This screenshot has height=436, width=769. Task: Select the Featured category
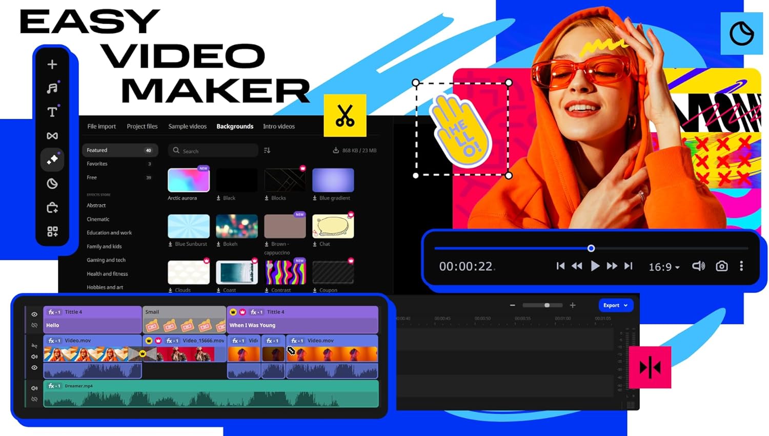[120, 150]
